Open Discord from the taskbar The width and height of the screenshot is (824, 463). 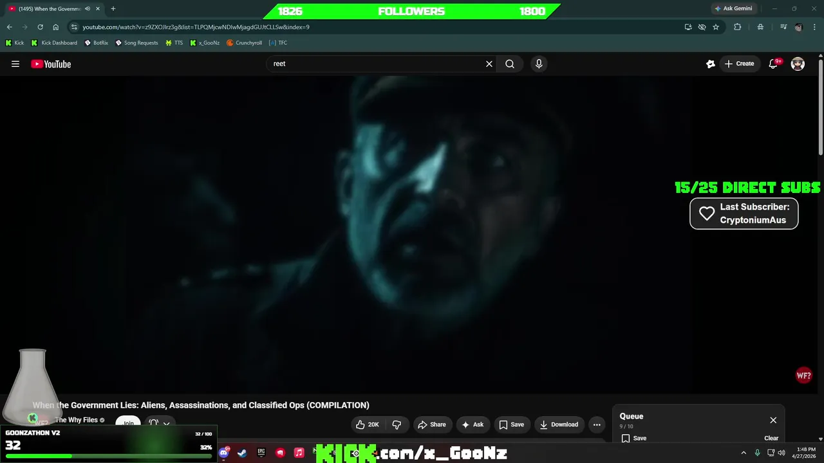tap(223, 453)
